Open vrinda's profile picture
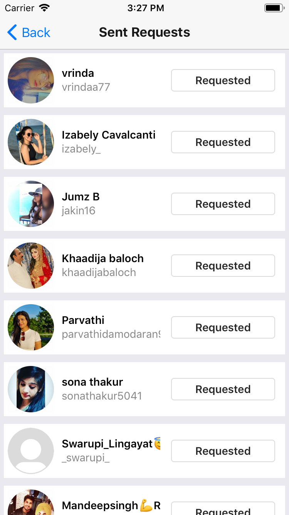The image size is (289, 515). point(31,80)
